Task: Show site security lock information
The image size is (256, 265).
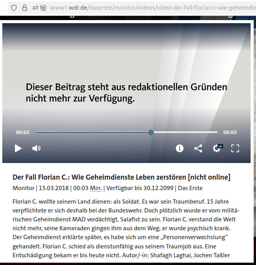Action: tap(25, 8)
